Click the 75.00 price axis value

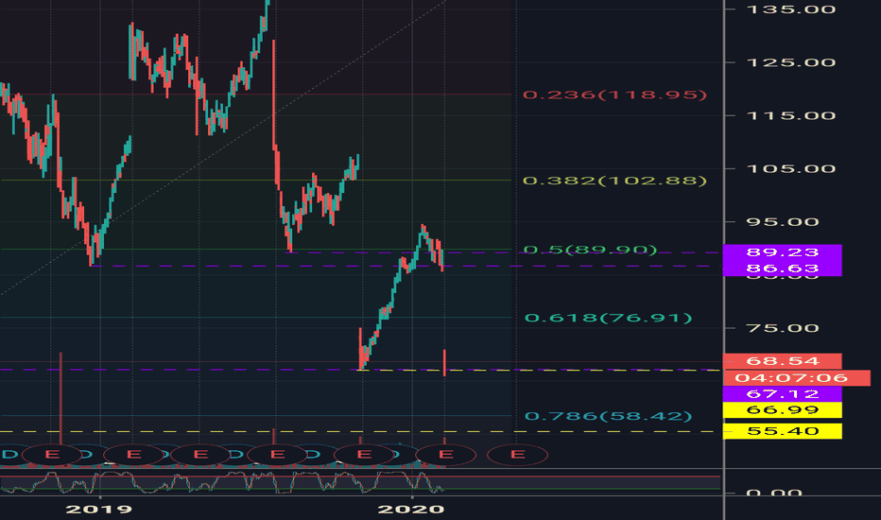click(x=782, y=328)
